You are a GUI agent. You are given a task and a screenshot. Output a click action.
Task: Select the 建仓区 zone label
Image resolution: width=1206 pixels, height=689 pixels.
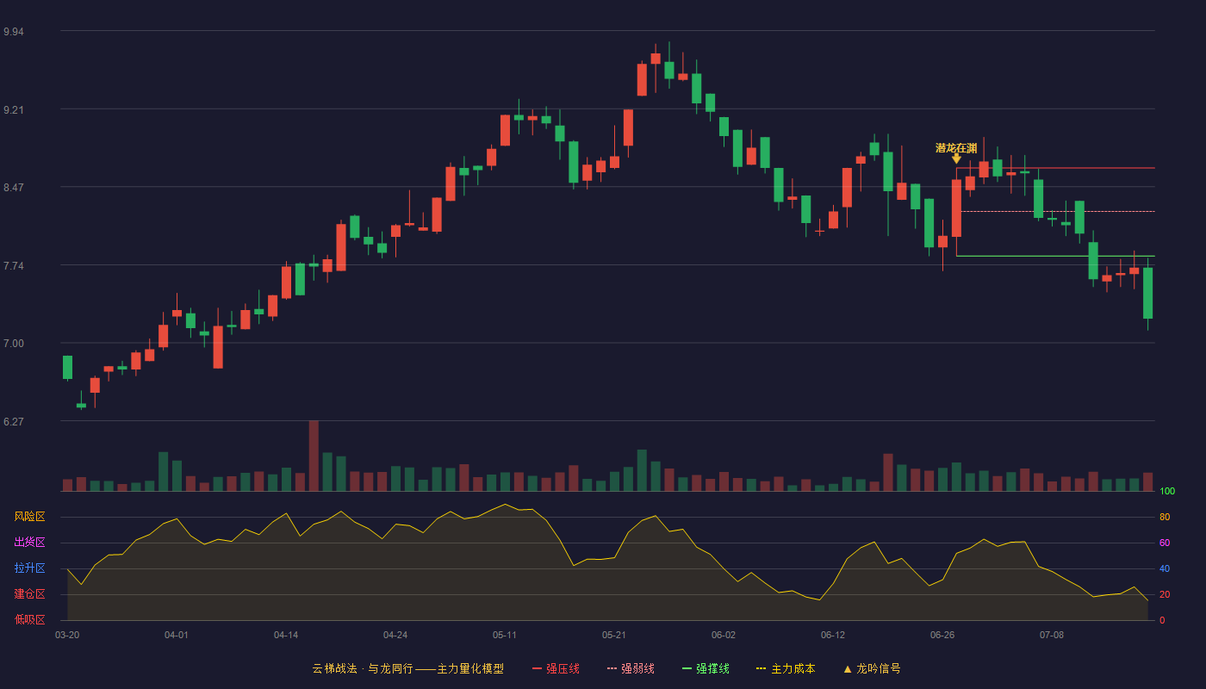click(30, 594)
